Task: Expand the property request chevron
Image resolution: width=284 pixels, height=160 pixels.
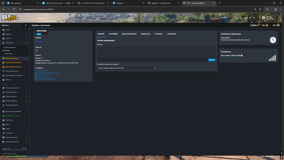Action: click(26, 88)
